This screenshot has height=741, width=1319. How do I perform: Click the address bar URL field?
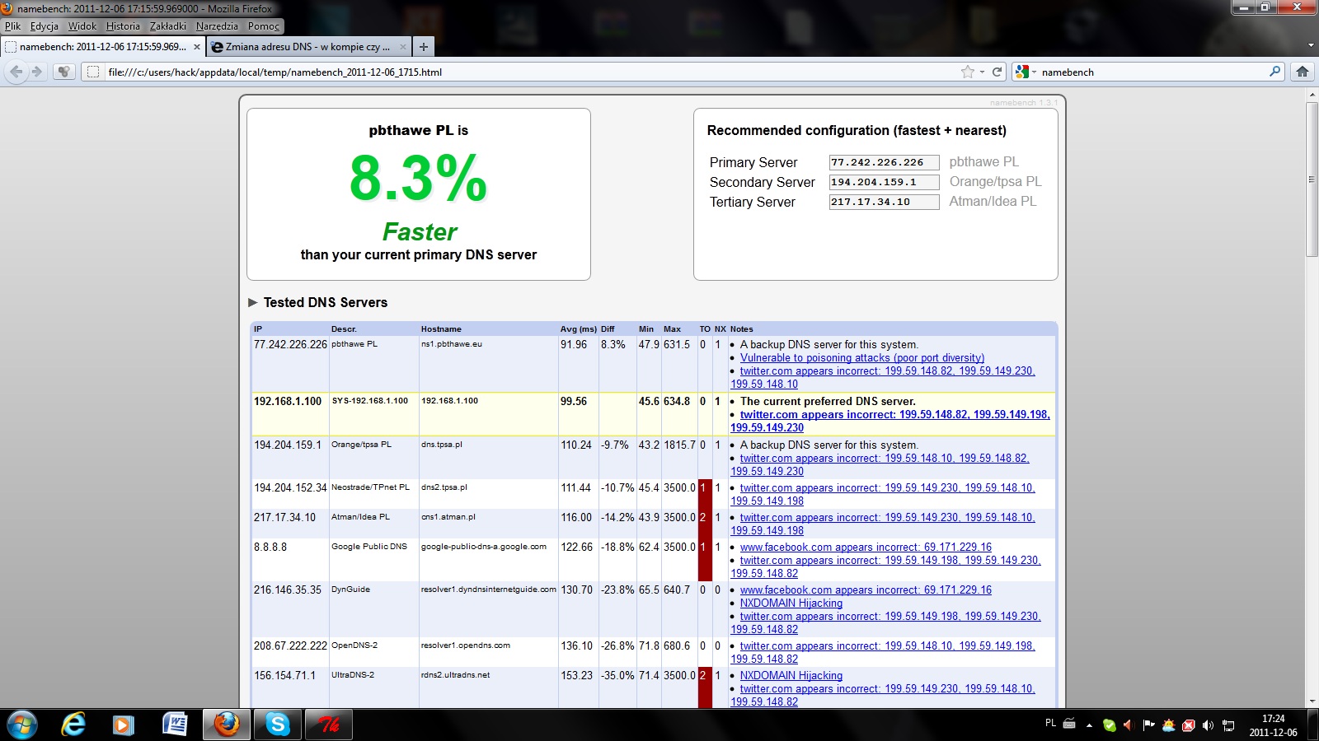point(528,72)
